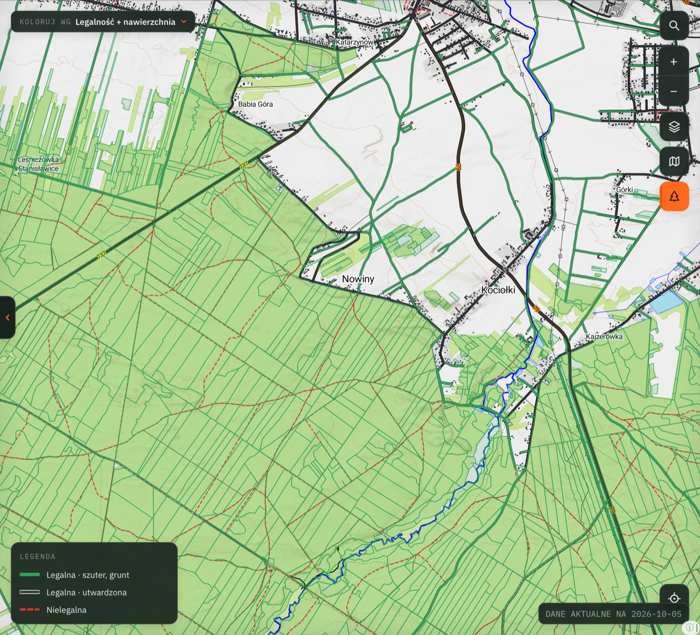The width and height of the screenshot is (700, 635).
Task: Zoom in with the plus button
Action: (x=674, y=61)
